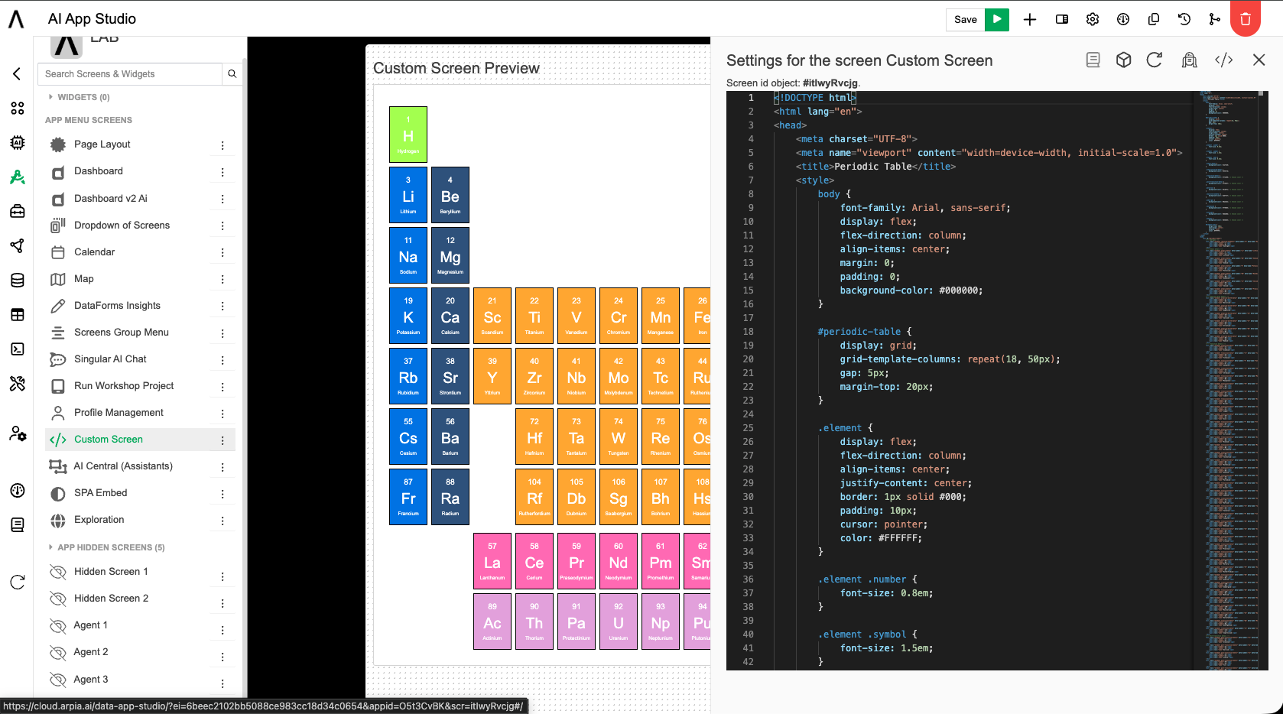1283x714 pixels.
Task: Click the Hydrogen element tile
Action: [x=408, y=135]
